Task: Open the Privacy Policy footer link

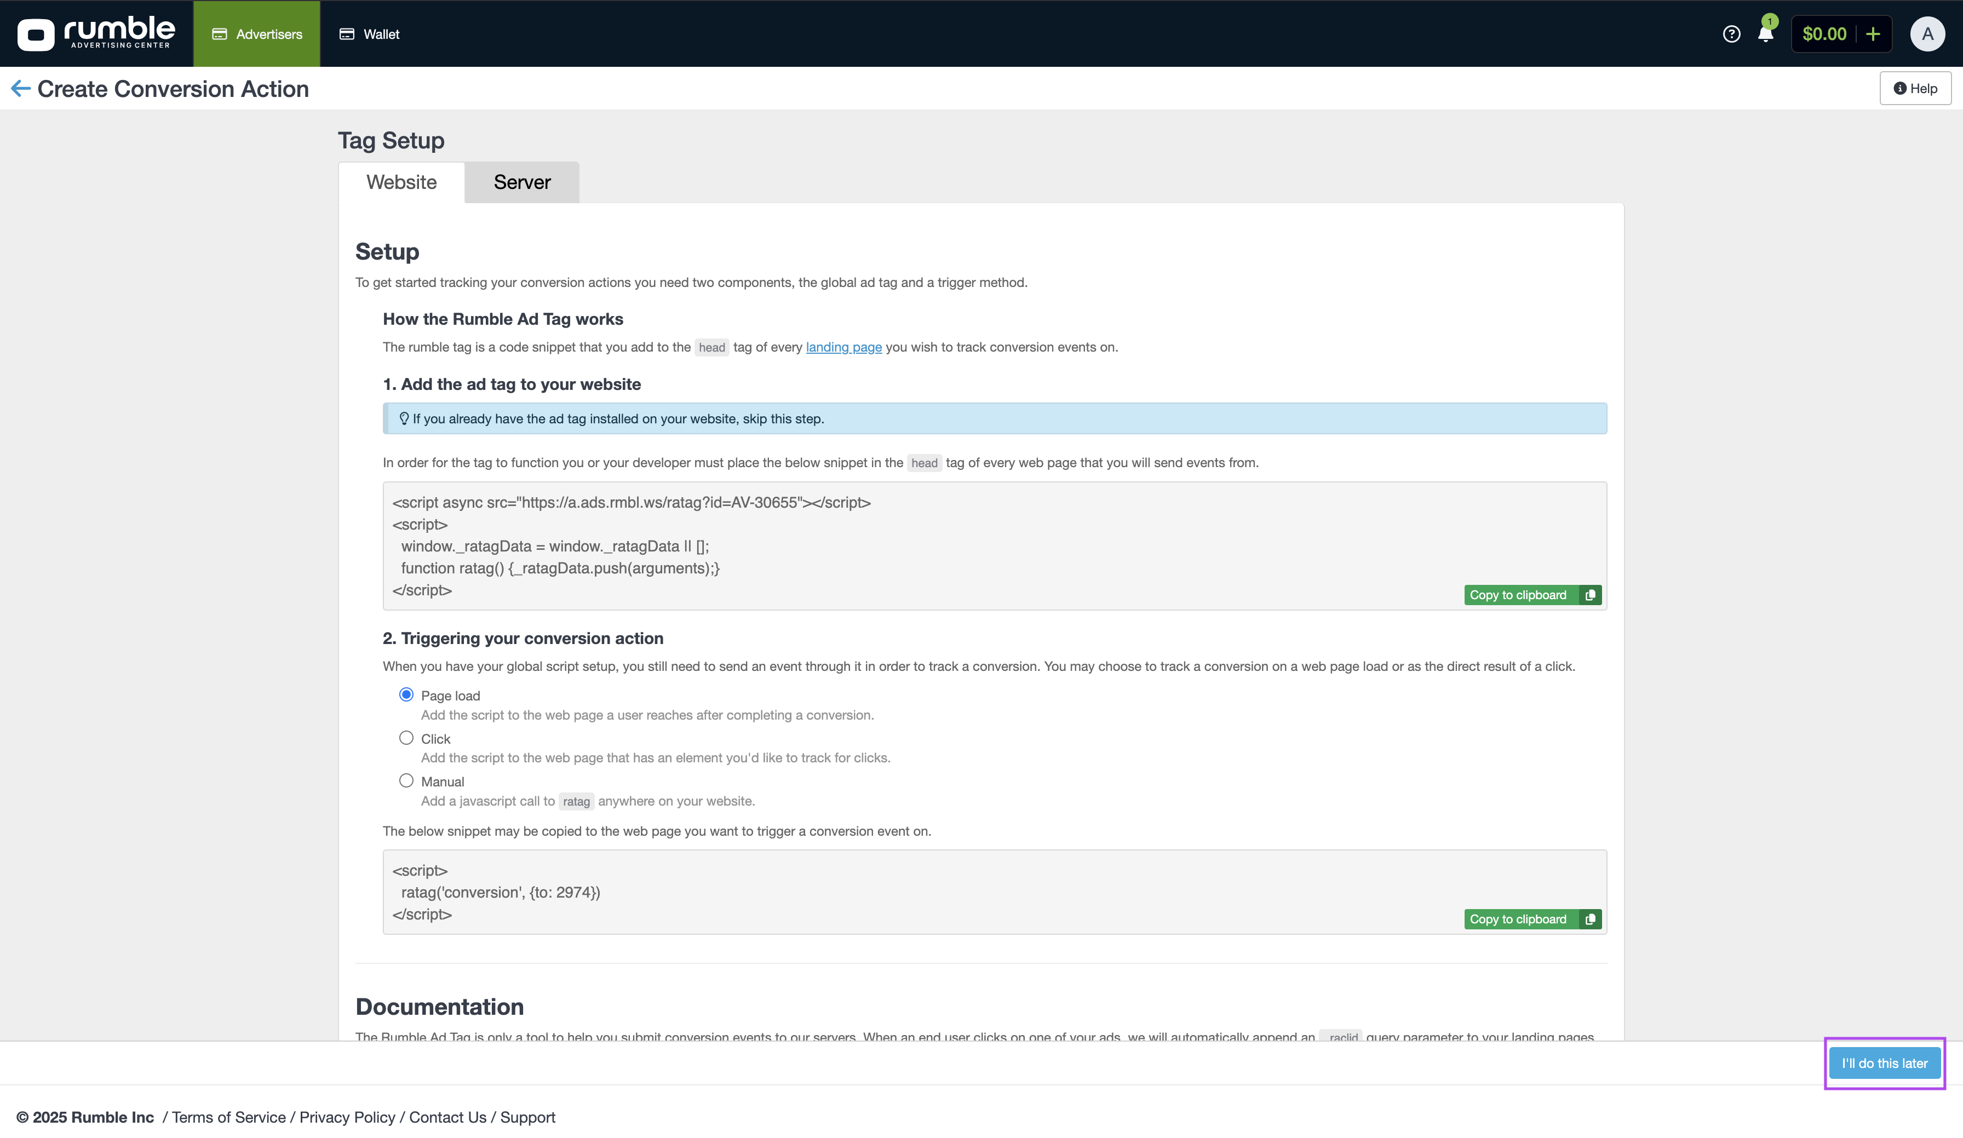Action: click(x=347, y=1117)
